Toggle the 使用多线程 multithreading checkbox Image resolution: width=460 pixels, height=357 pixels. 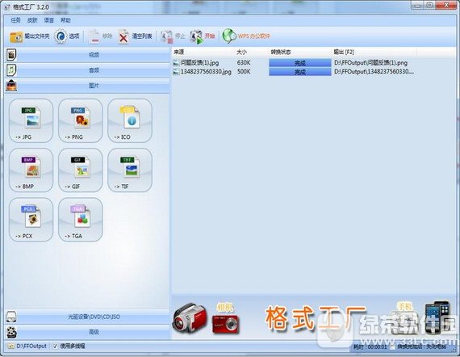click(55, 346)
